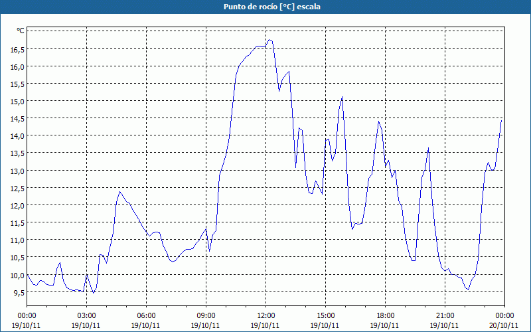531x332 pixels.
Task: Select the 12,5 y-axis value
Action: 17,189
